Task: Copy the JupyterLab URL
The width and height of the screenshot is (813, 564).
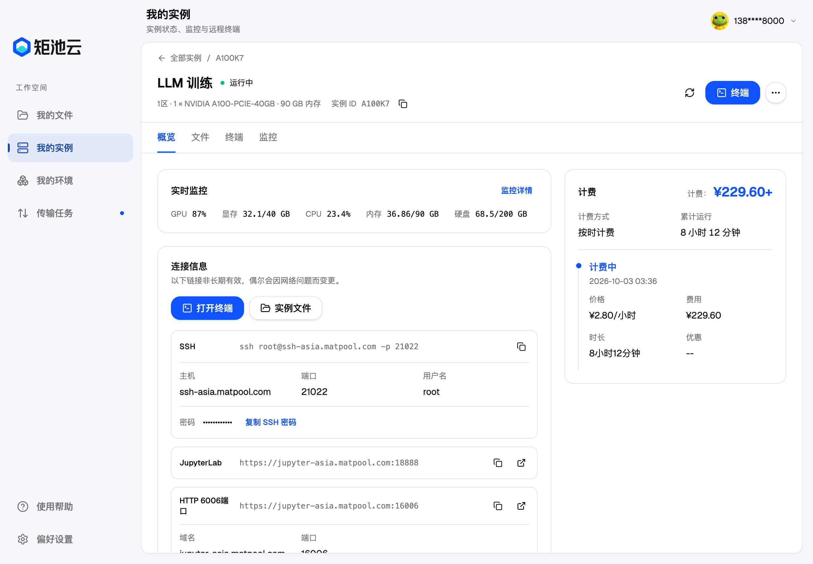Action: pyautogui.click(x=498, y=463)
